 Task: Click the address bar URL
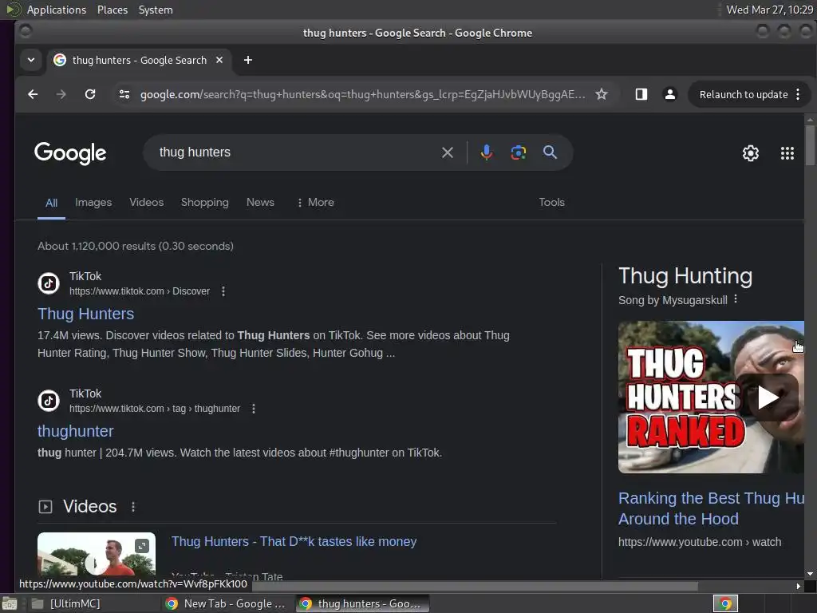coord(363,94)
